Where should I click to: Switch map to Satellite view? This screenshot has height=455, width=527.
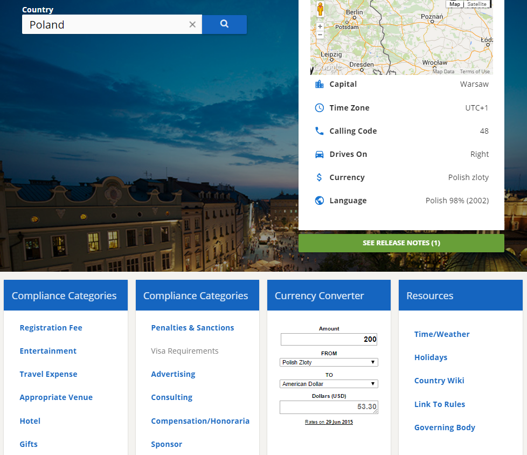476,4
